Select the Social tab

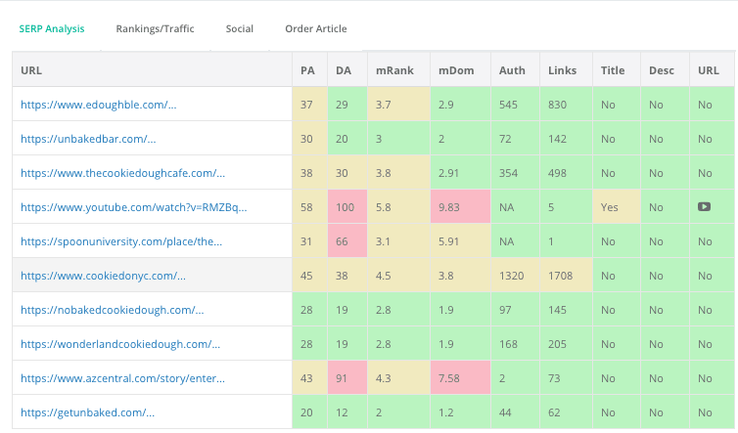pos(240,28)
